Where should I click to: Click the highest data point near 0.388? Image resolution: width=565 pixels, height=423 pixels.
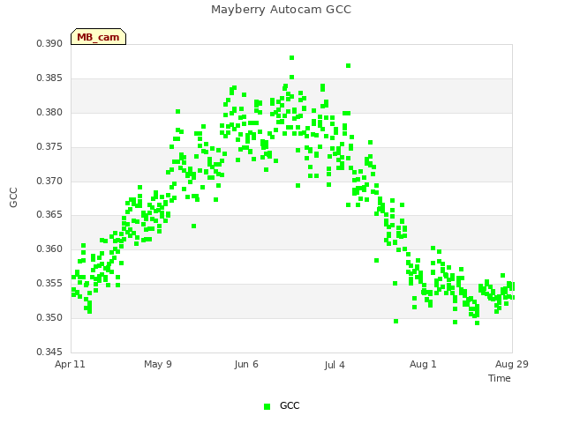[x=292, y=58]
